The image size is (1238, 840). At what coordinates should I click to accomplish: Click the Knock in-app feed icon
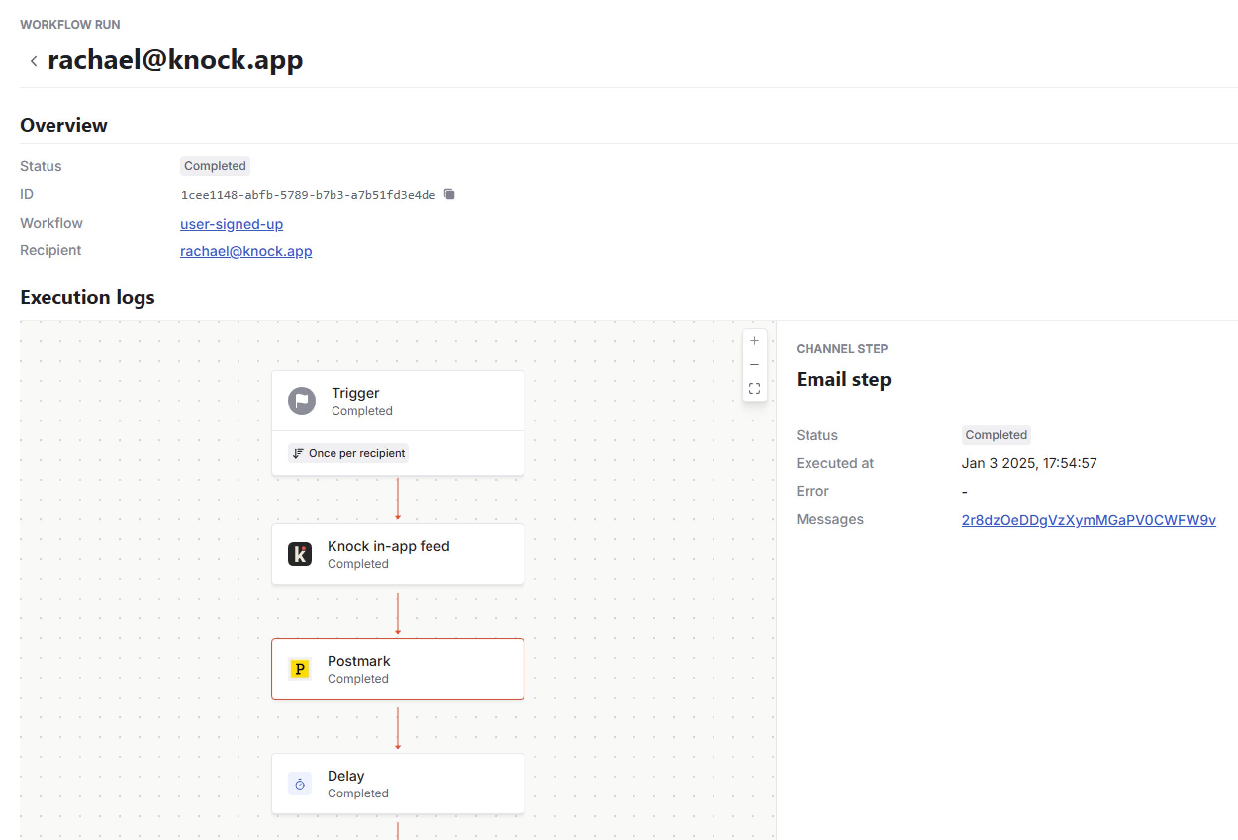(x=299, y=554)
